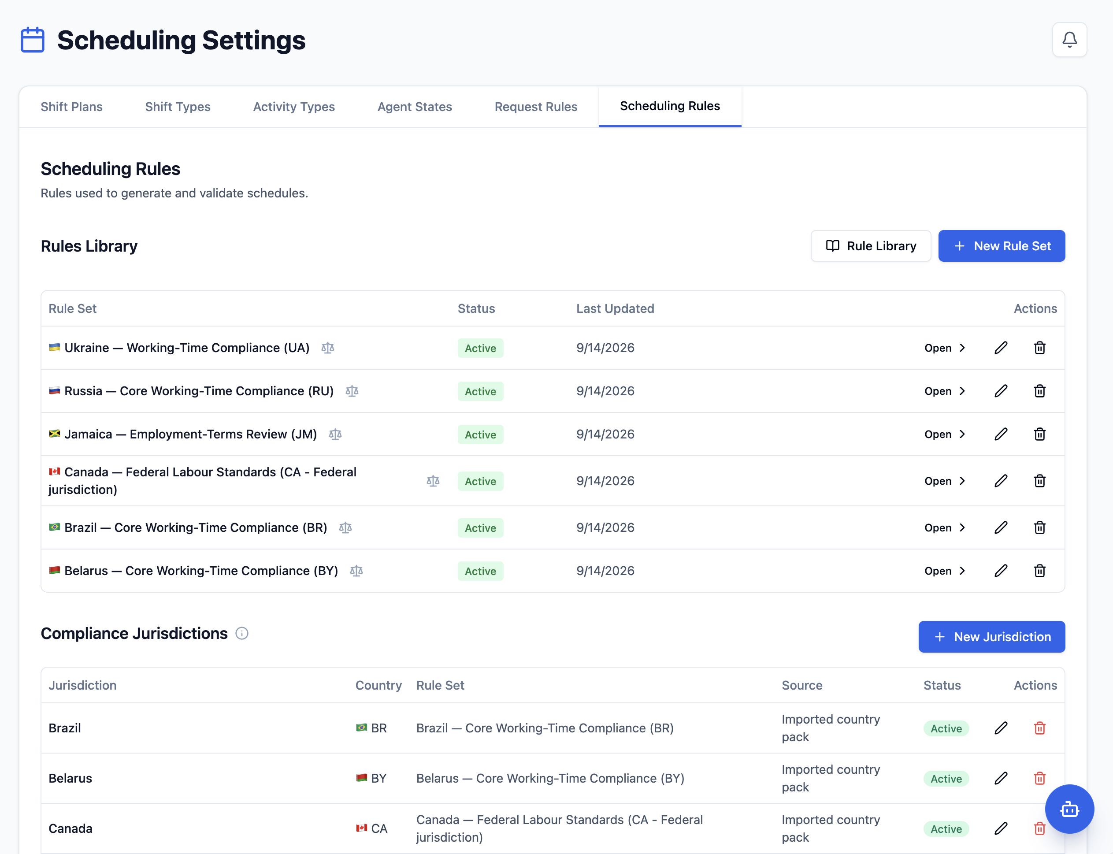The height and width of the screenshot is (854, 1113).
Task: Open the Jamaica Employment-Terms Review rule set
Action: point(945,434)
